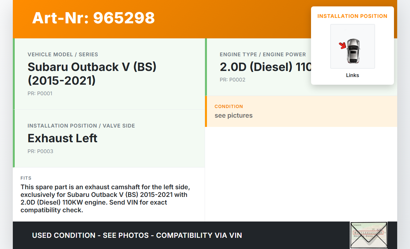Click the "PR: P0002" code
This screenshot has width=410, height=249.
[232, 80]
